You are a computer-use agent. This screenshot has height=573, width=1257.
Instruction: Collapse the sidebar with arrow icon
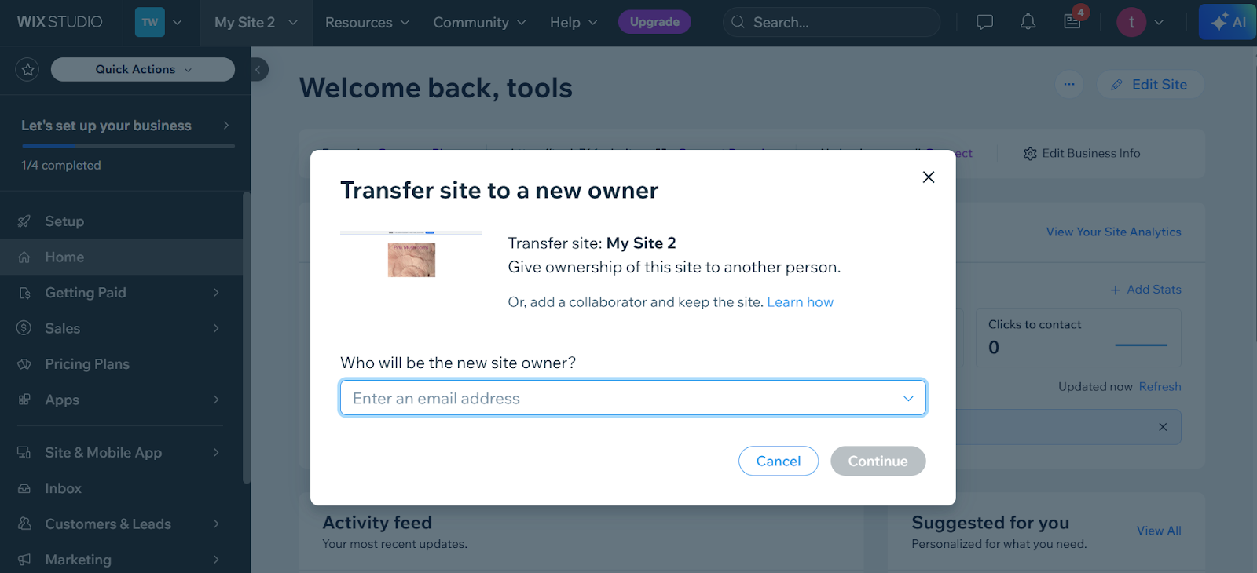tap(258, 70)
